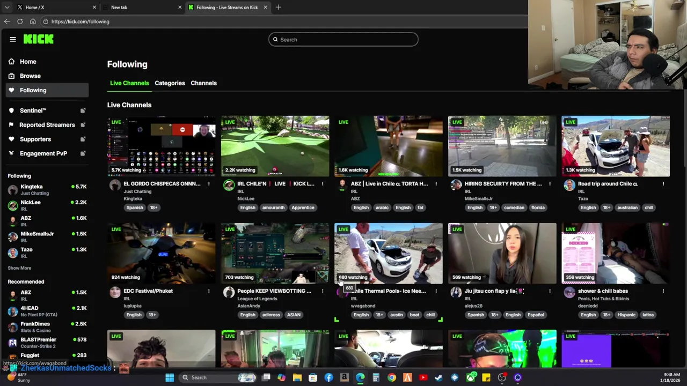The image size is (687, 386).
Task: Click League of Legends category link
Action: click(x=257, y=299)
